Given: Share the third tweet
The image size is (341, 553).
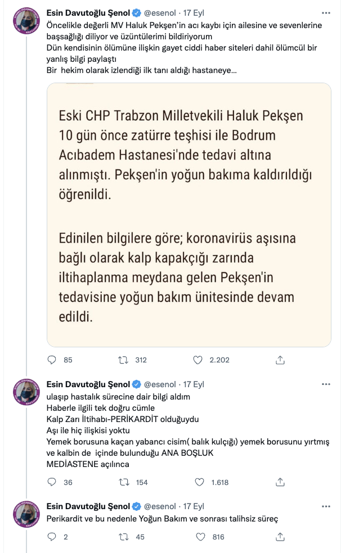Looking at the screenshot, I should click(280, 537).
